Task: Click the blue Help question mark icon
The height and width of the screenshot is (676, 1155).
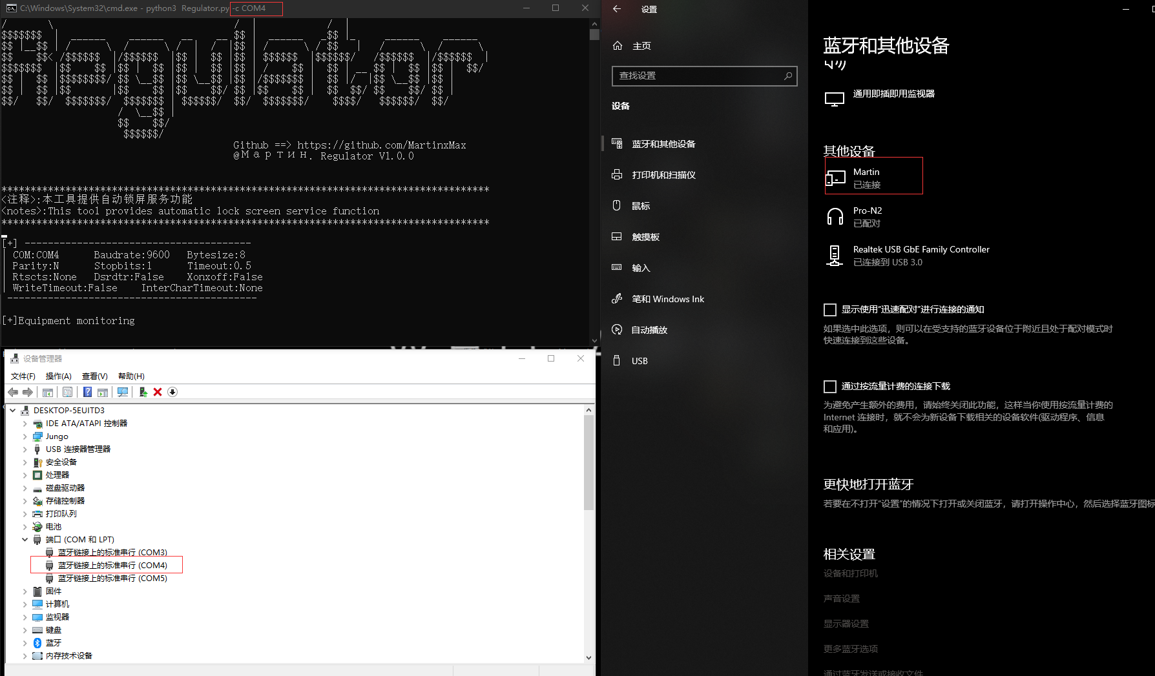Action: 87,392
